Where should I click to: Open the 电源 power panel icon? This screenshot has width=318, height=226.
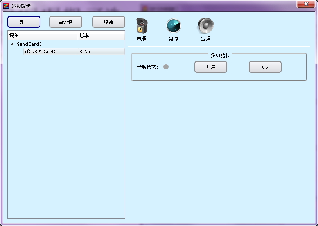coord(142,26)
